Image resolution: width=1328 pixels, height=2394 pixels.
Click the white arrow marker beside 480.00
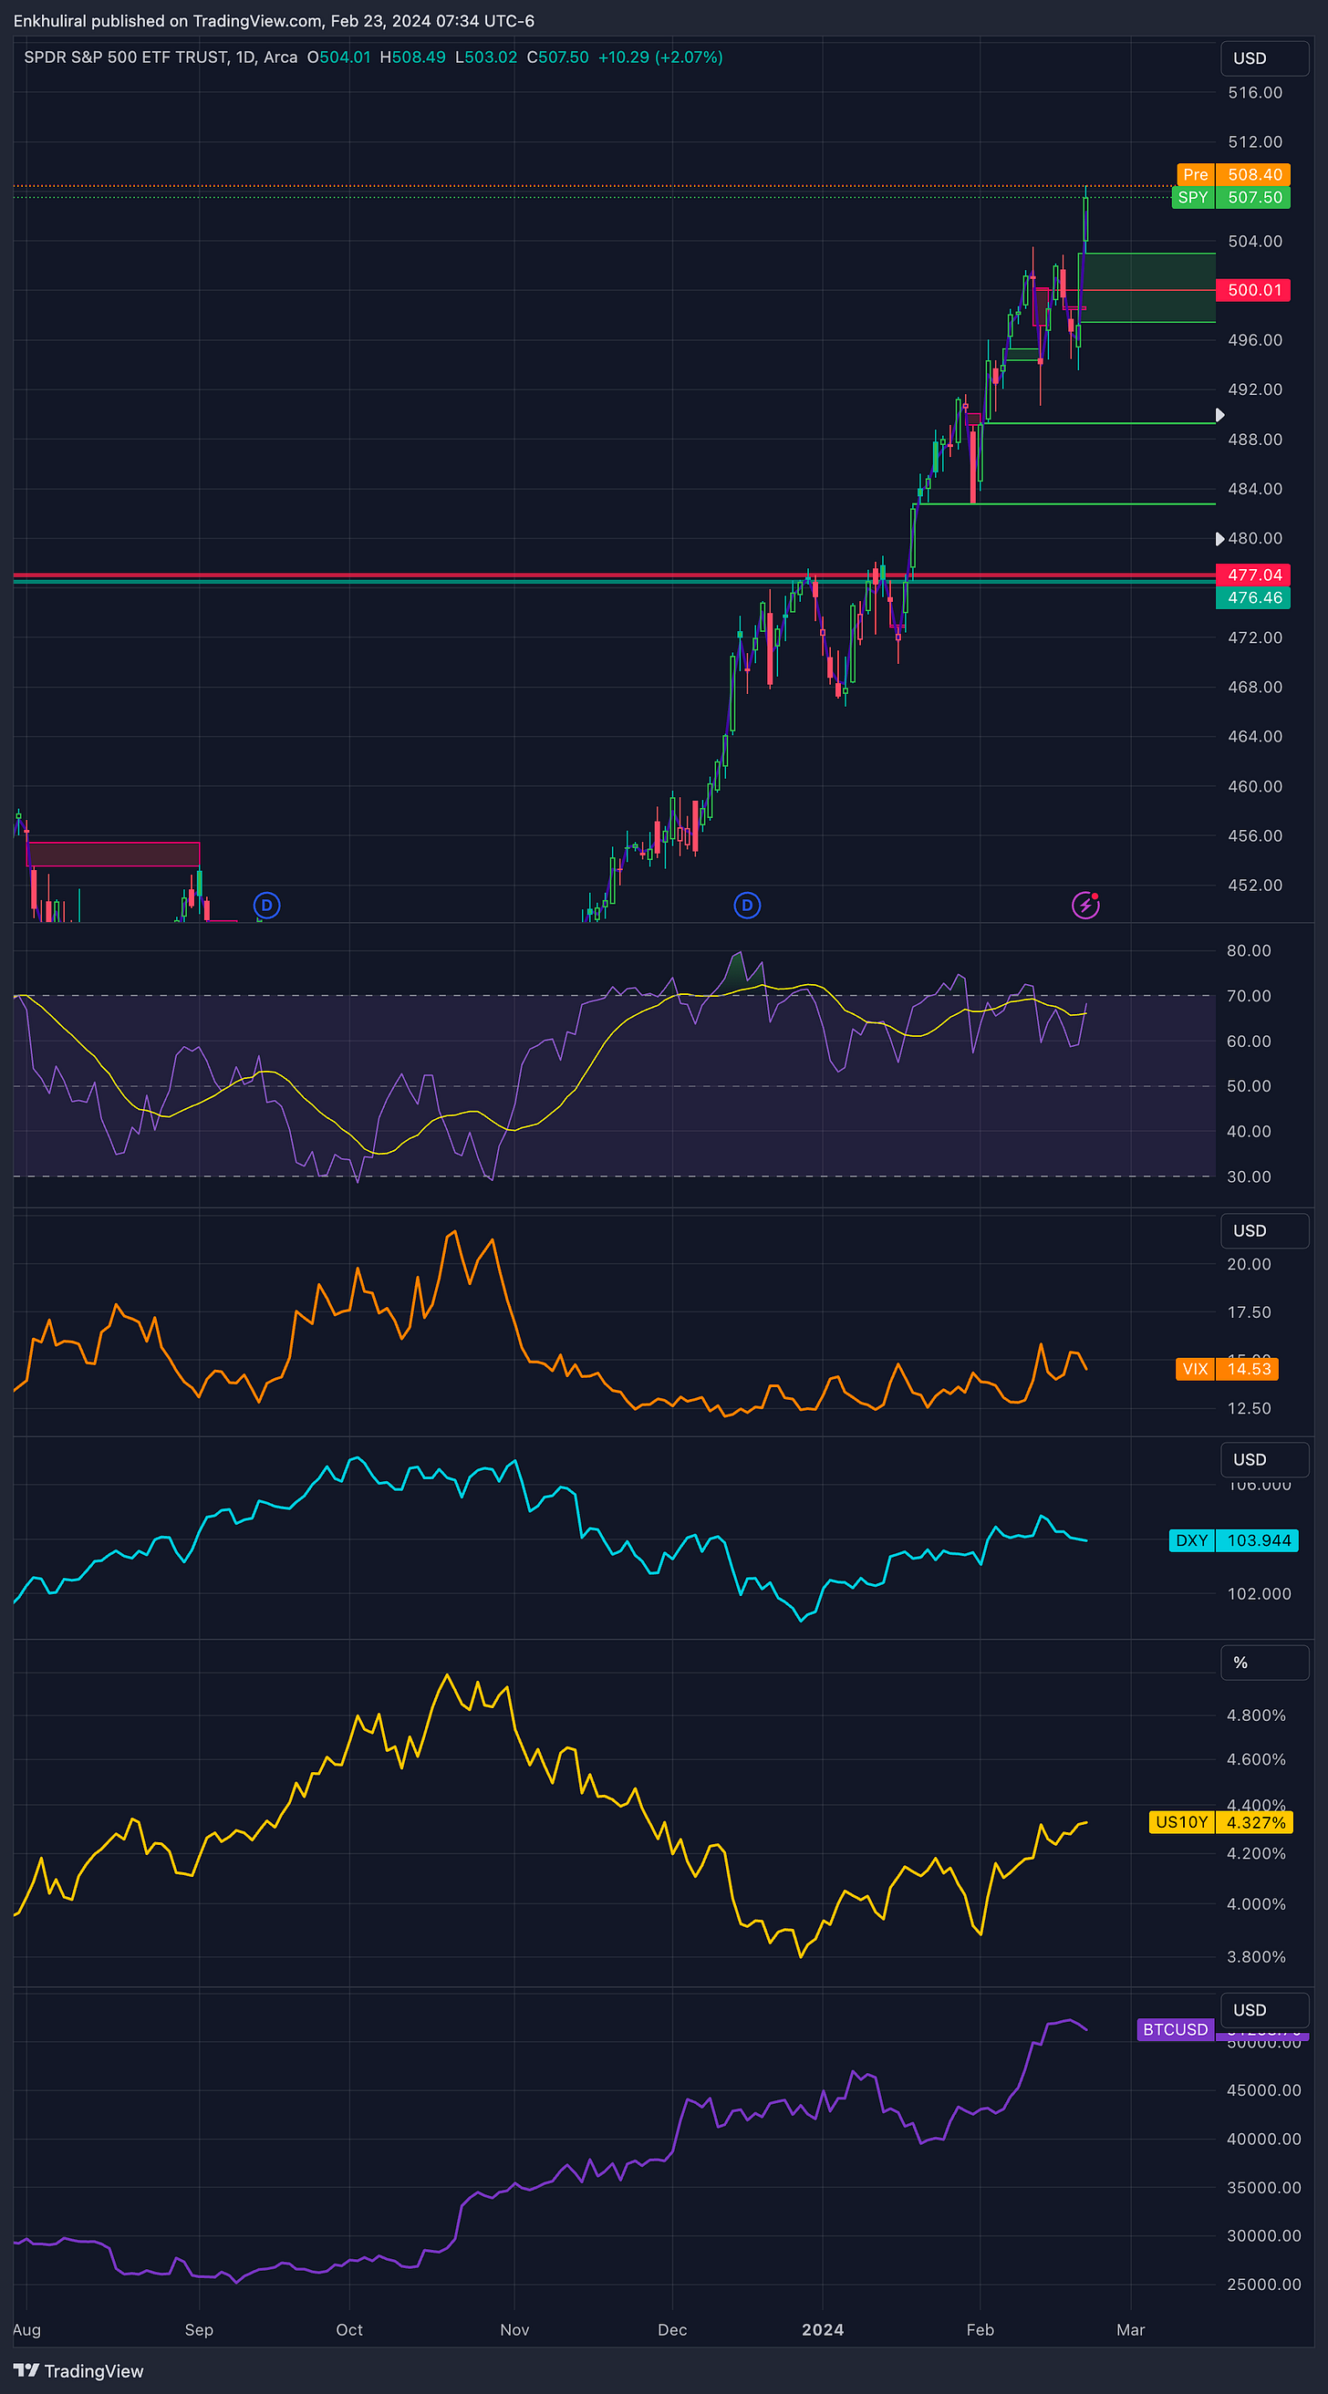[x=1220, y=539]
